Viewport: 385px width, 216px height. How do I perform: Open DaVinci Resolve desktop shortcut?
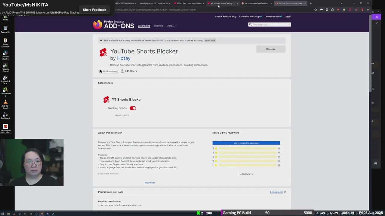click(x=5, y=55)
